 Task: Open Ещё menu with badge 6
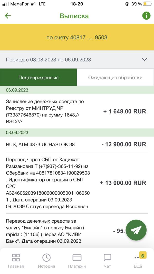click(x=138, y=261)
